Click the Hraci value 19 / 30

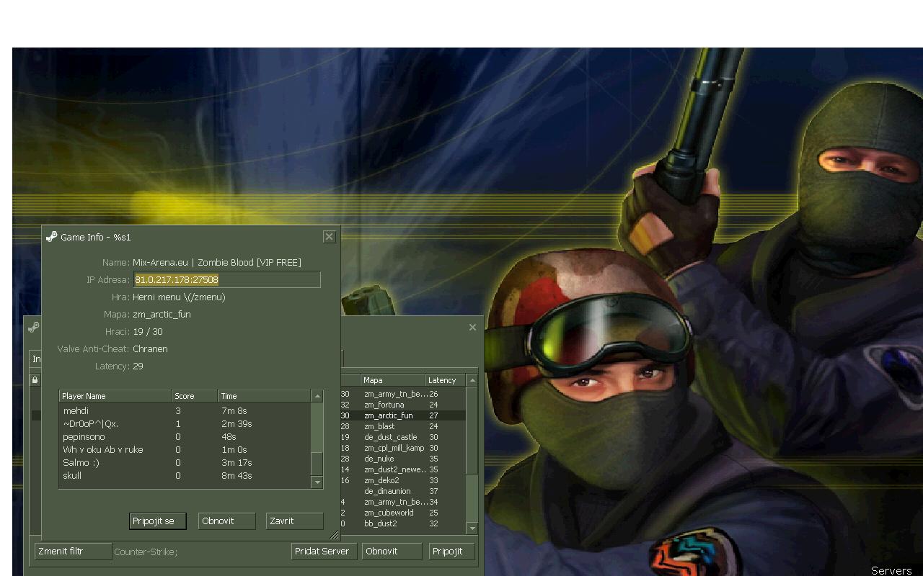[x=148, y=331]
